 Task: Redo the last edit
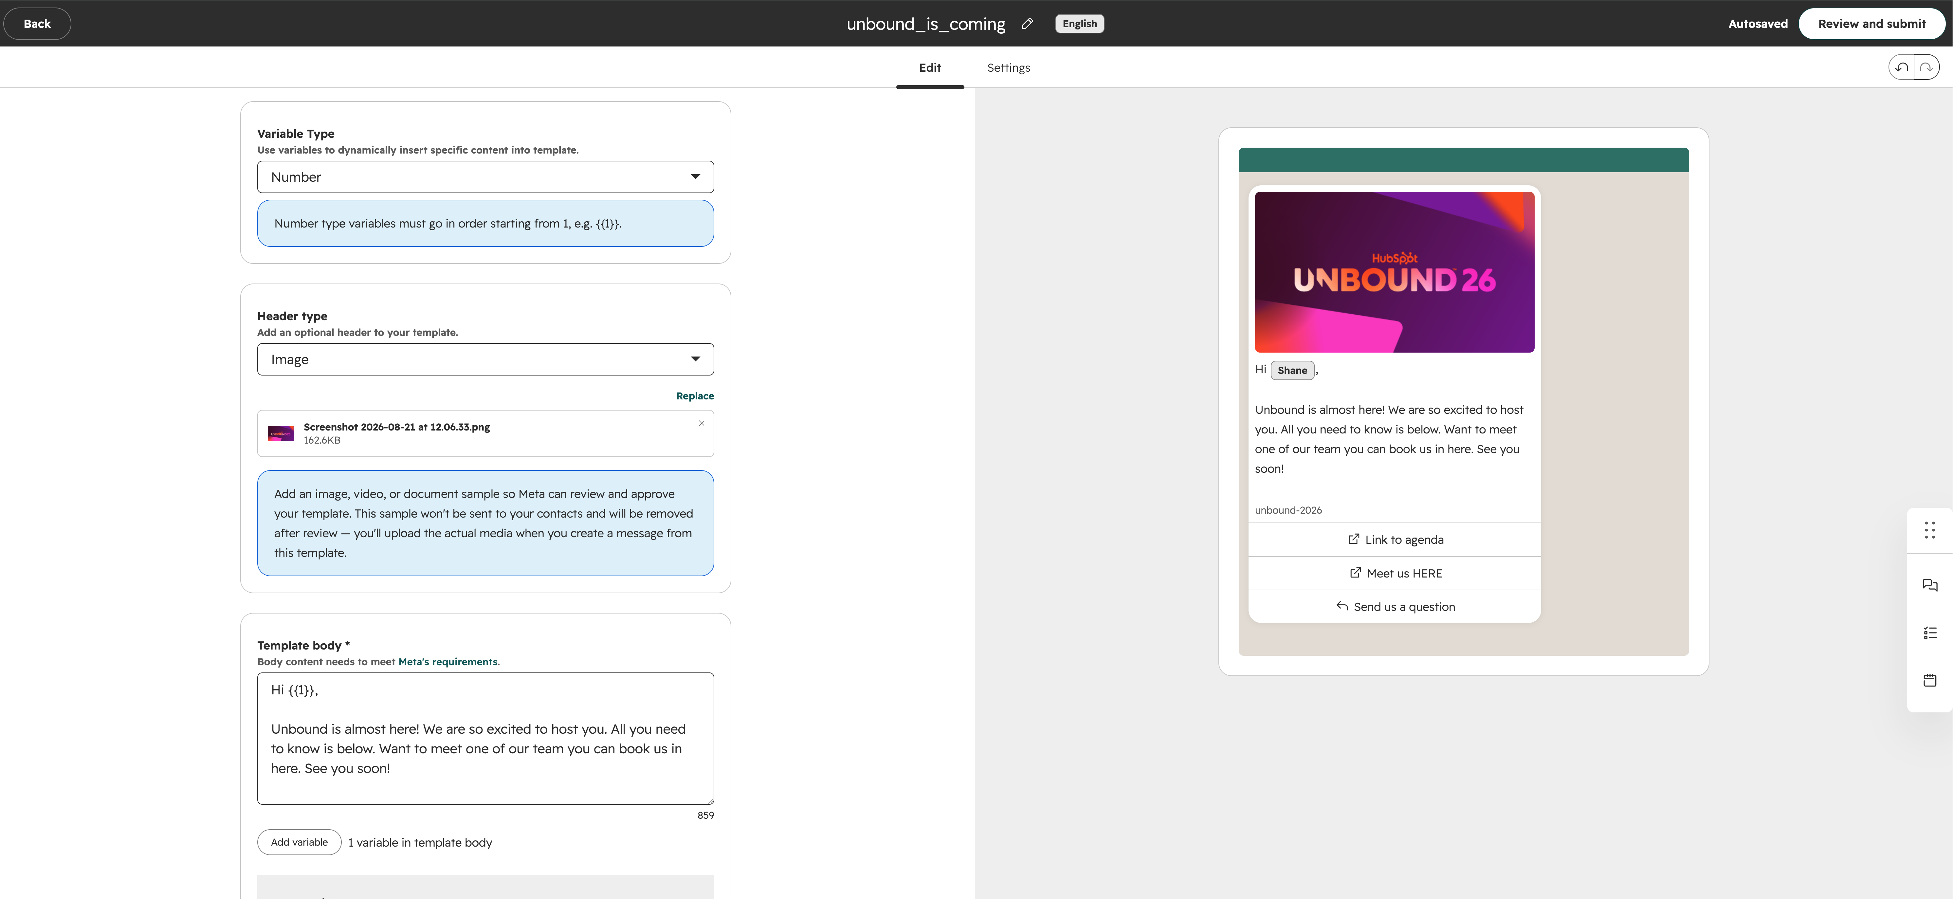(x=1926, y=67)
